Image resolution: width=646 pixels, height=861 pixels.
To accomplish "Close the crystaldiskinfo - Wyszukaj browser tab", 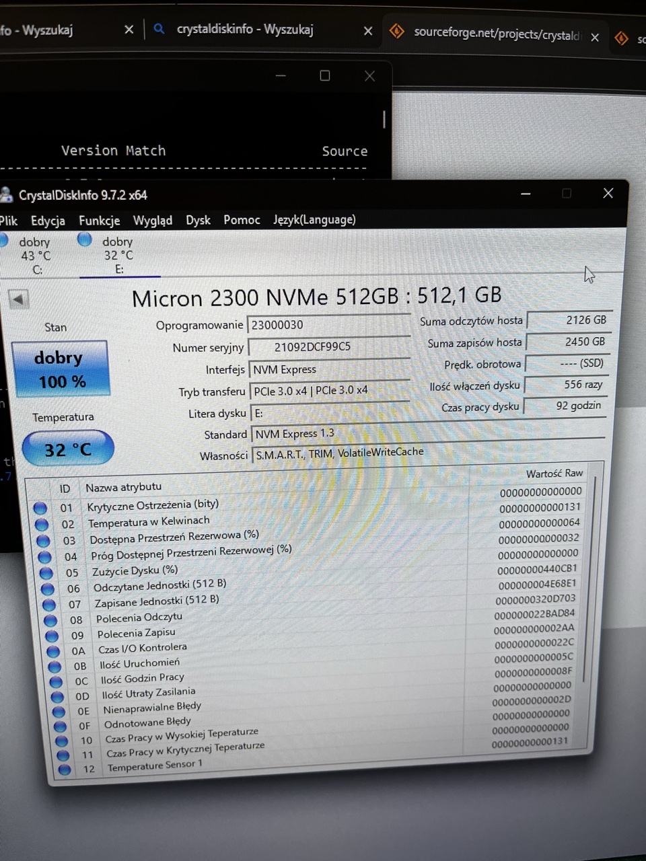I will tap(368, 31).
